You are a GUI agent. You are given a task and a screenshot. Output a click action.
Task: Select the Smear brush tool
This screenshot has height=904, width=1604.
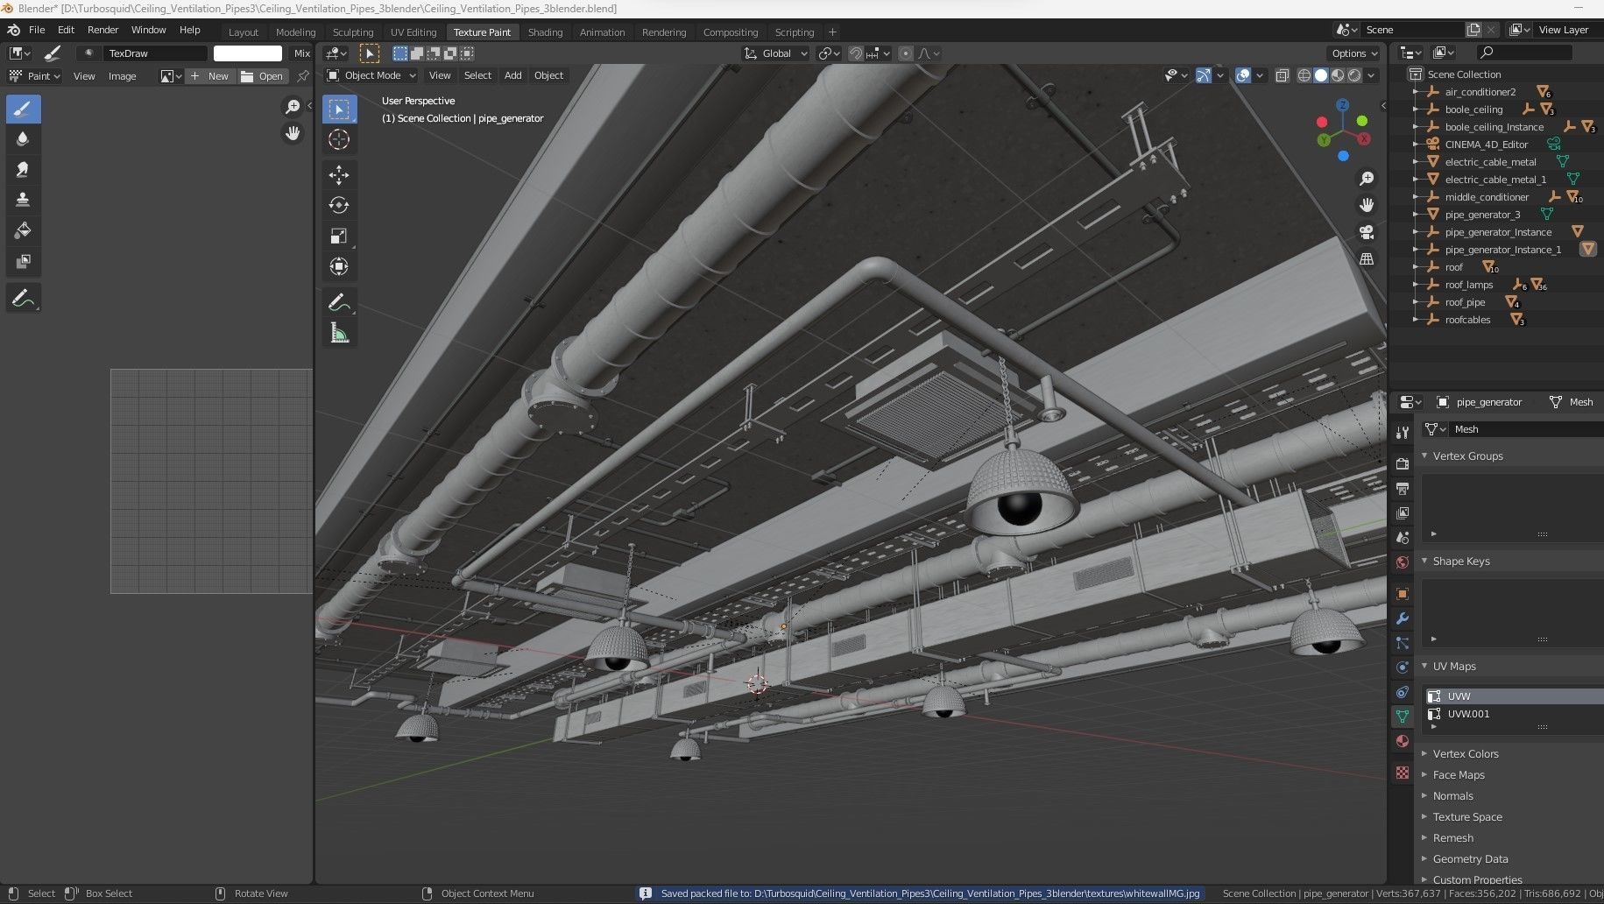23,169
